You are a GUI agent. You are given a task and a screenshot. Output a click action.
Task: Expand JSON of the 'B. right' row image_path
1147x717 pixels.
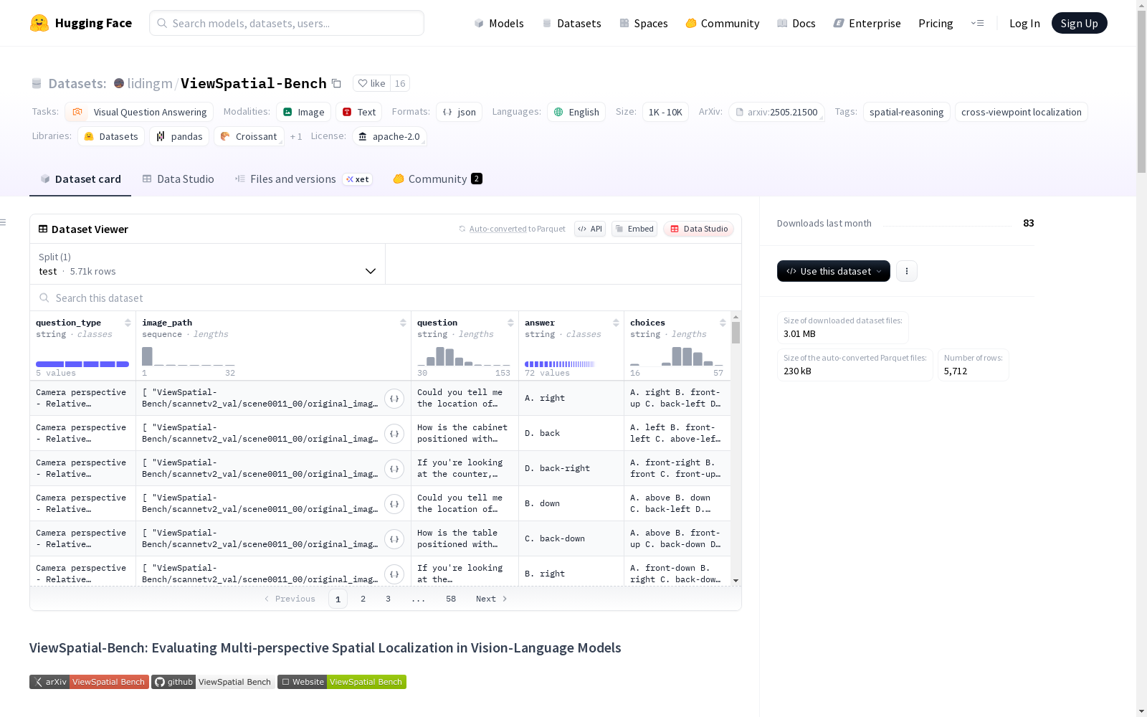click(394, 574)
